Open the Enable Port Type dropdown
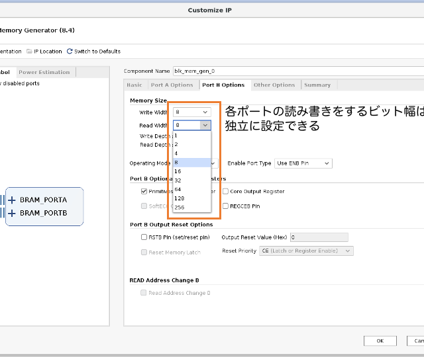Image resolution: width=424 pixels, height=357 pixels. pyautogui.click(x=303, y=163)
